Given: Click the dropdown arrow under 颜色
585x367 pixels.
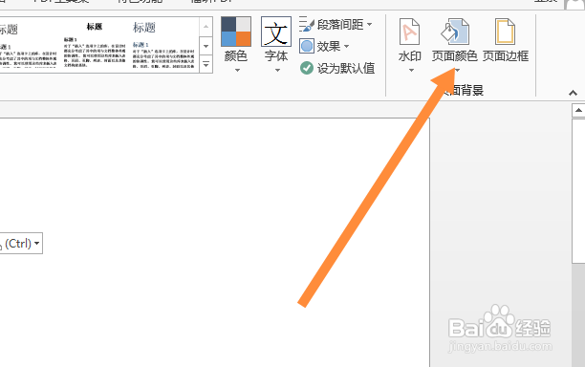Looking at the screenshot, I should point(237,70).
